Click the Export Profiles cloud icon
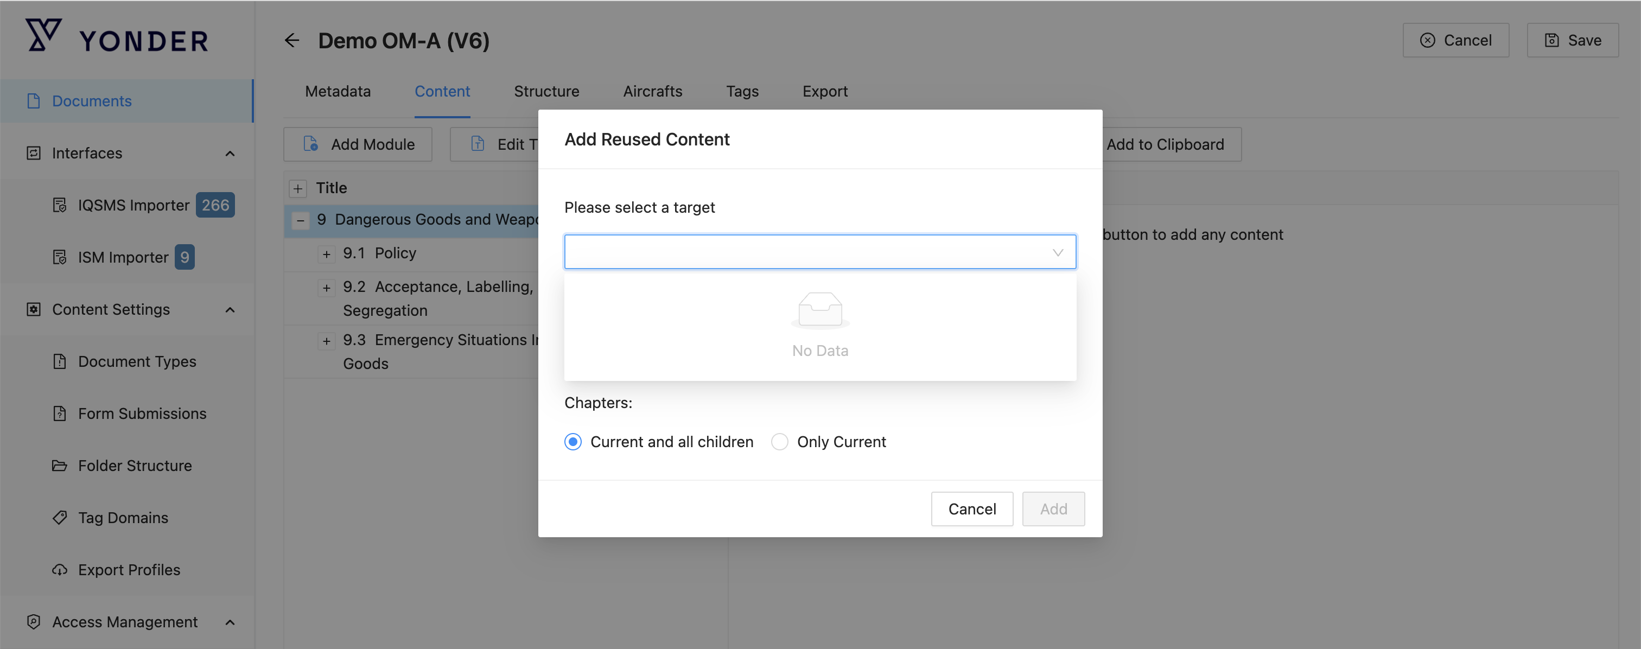 pyautogui.click(x=59, y=570)
